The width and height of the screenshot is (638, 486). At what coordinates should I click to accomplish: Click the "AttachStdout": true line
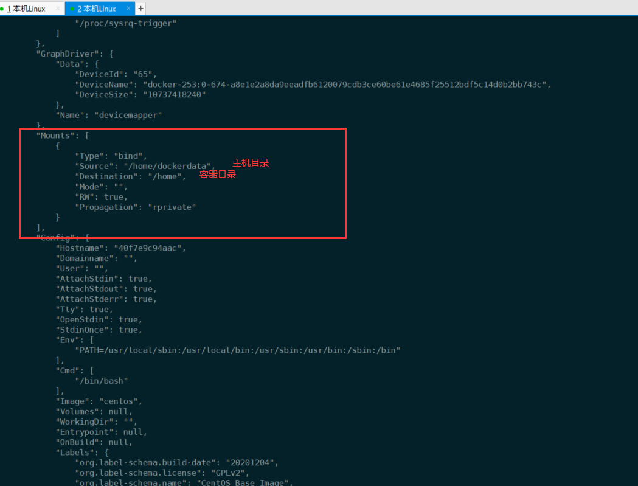(106, 288)
